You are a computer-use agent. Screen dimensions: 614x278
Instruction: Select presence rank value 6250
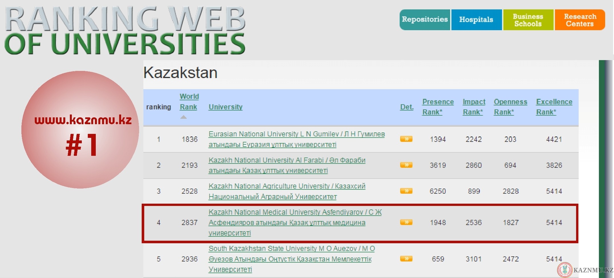pos(438,191)
